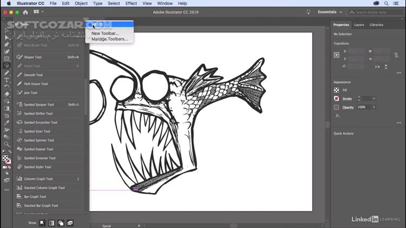Image resolution: width=406 pixels, height=228 pixels.
Task: Select the Eyedropper tool in toolbar
Action: (6, 123)
